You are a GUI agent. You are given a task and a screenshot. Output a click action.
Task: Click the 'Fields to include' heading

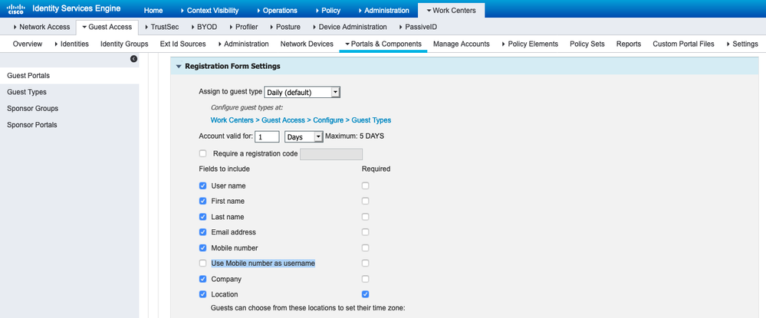point(225,169)
